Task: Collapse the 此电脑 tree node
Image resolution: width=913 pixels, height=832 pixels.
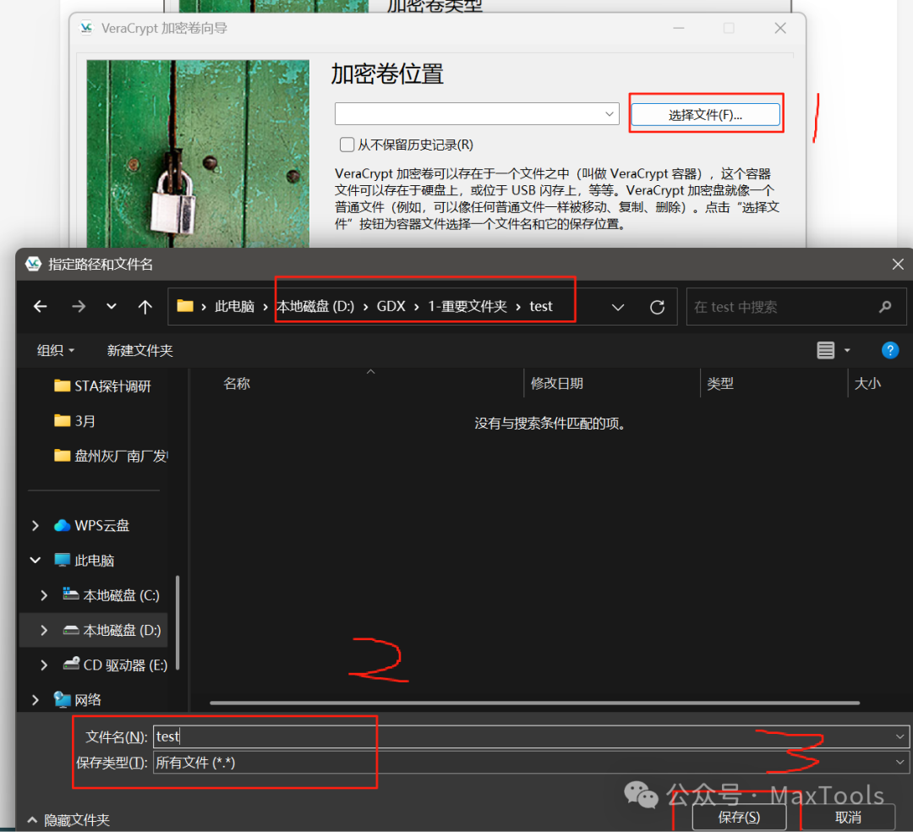Action: pyautogui.click(x=35, y=560)
